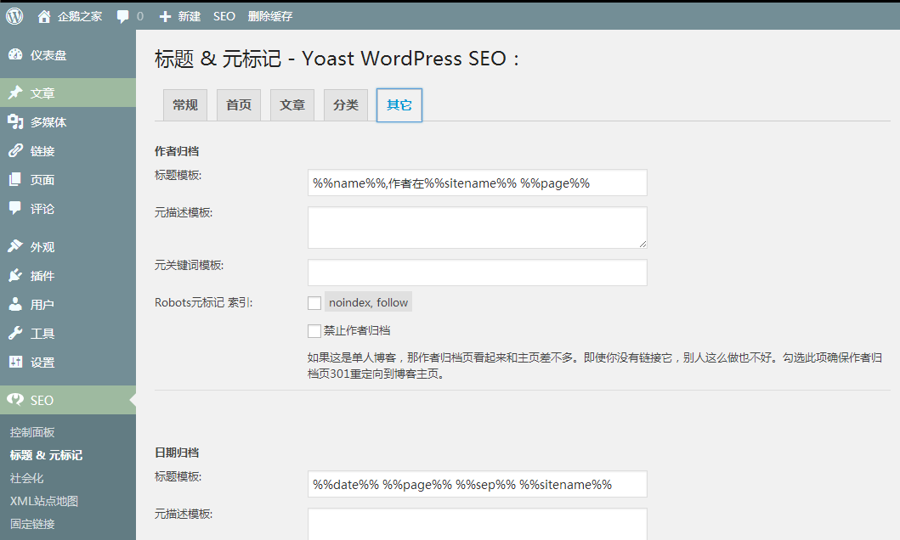Click the Robots元标记 索引 label
900x540 pixels.
[203, 302]
